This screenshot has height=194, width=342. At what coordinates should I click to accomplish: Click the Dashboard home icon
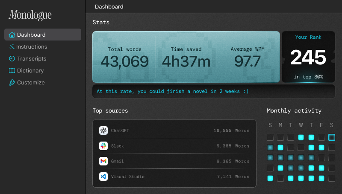click(12, 35)
